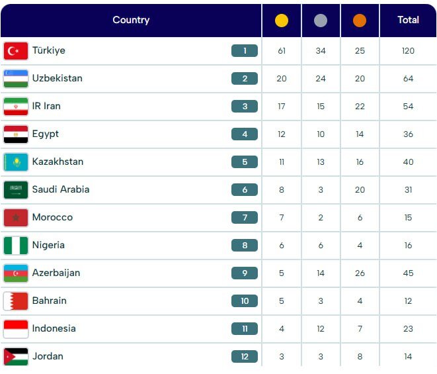The image size is (437, 374).
Task: Click the Azerbaijan flag icon
Action: (x=16, y=273)
